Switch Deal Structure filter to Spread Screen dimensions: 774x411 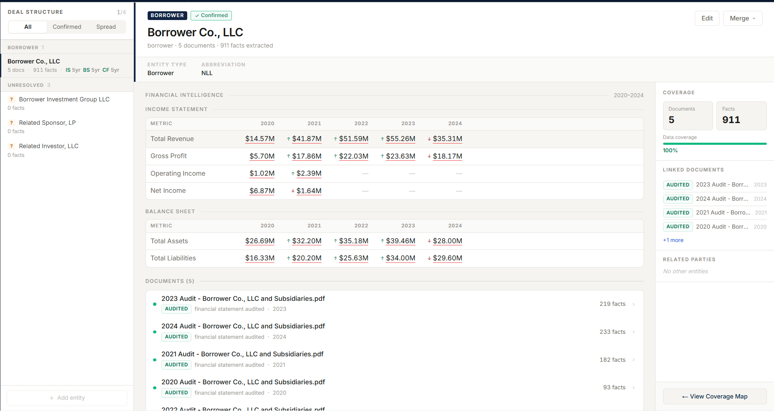click(106, 27)
